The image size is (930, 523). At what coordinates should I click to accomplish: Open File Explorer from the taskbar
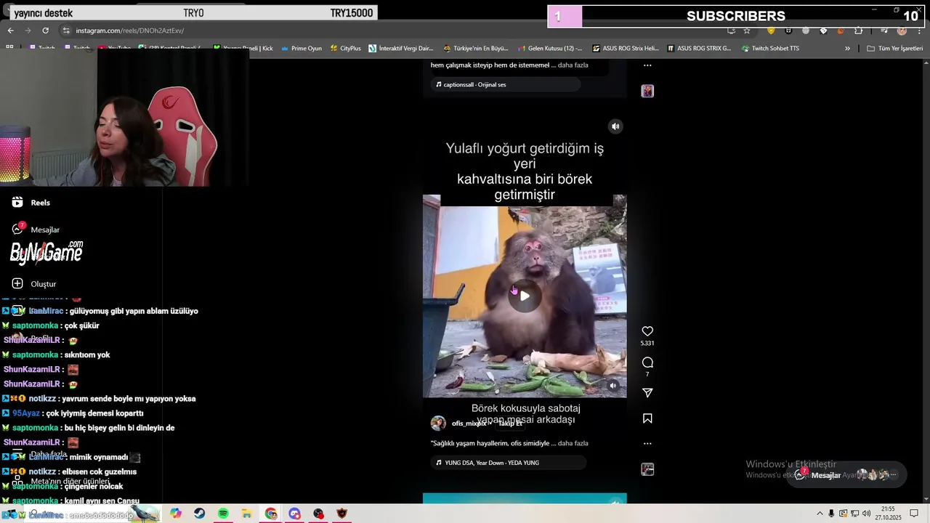tap(247, 514)
